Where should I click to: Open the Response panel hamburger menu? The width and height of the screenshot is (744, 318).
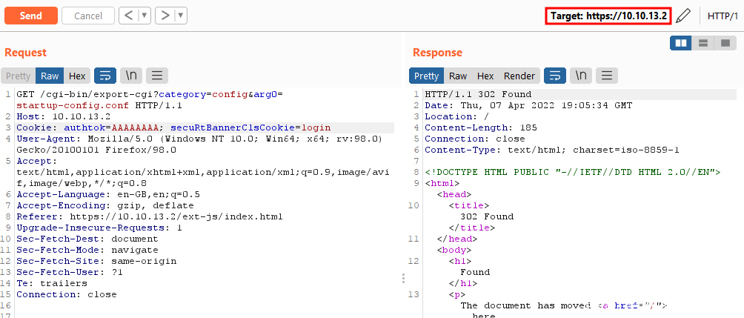coord(607,76)
